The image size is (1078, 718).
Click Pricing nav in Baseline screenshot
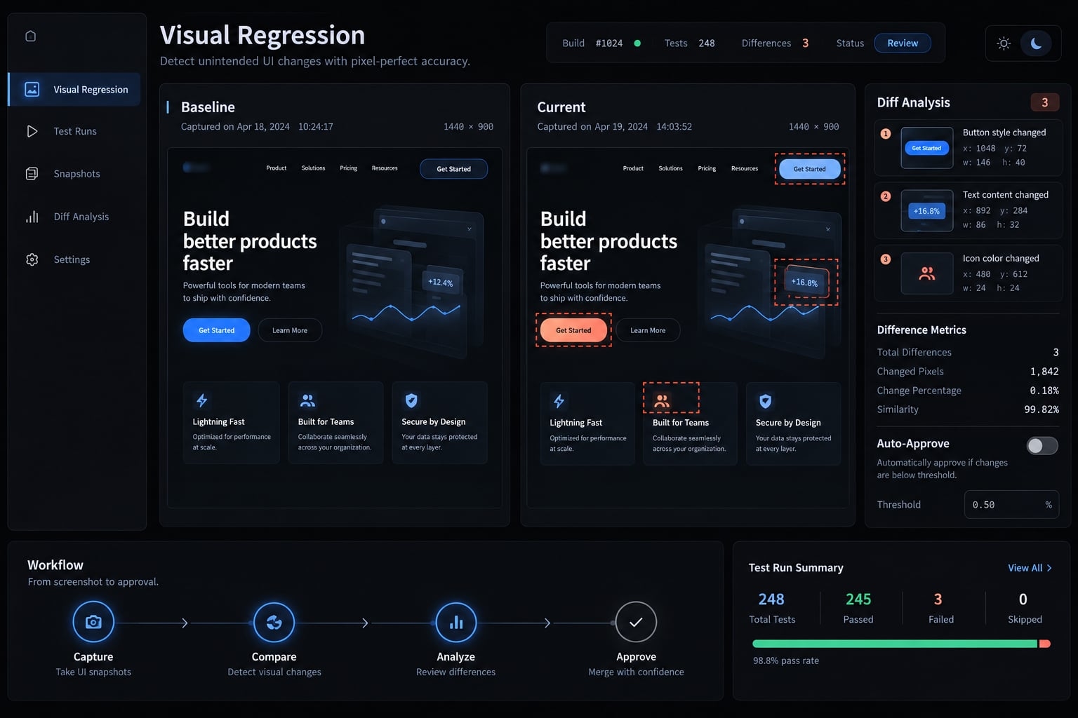click(x=348, y=168)
